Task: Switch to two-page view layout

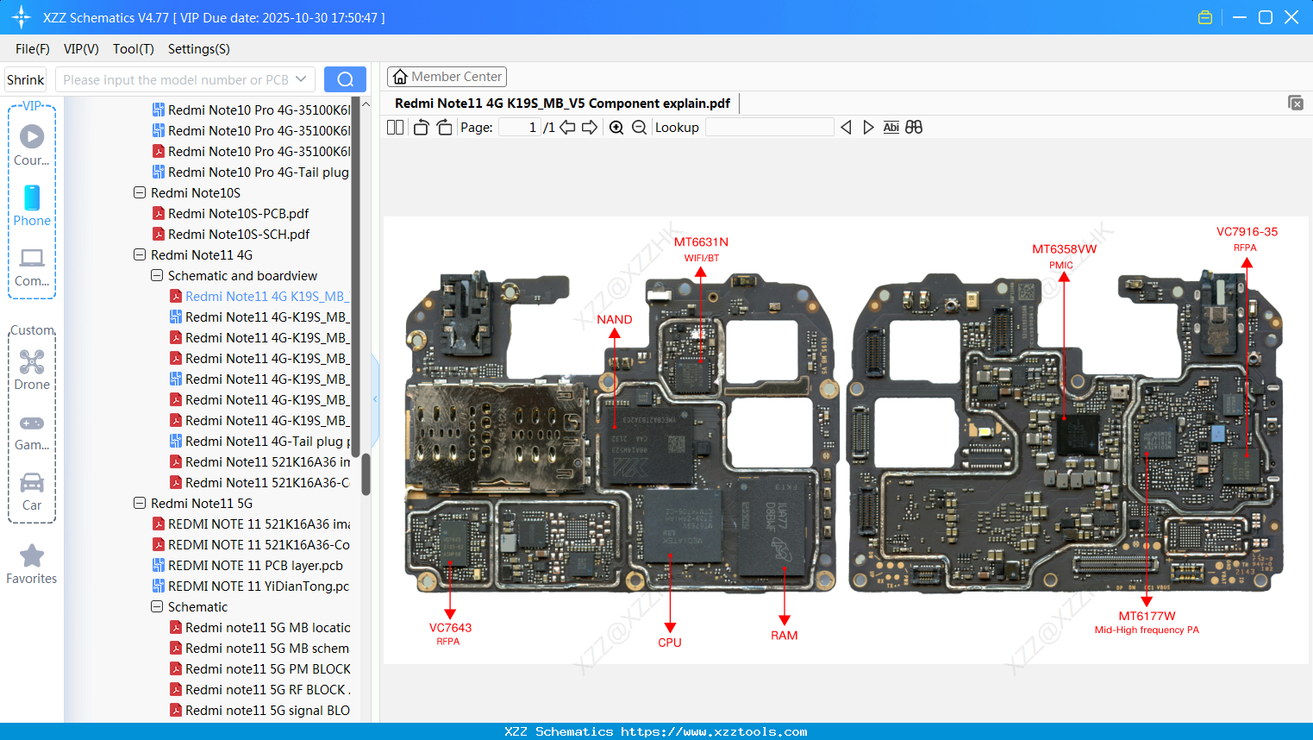Action: point(395,127)
